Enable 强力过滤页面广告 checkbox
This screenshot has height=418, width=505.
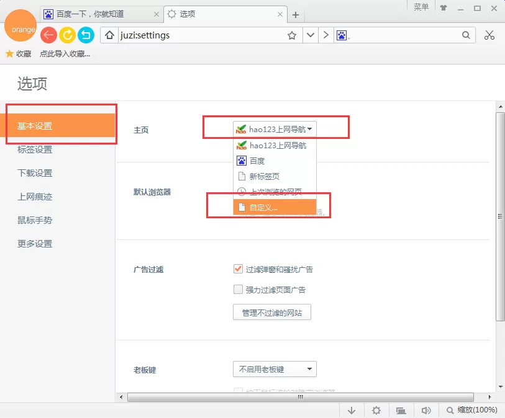click(x=238, y=290)
